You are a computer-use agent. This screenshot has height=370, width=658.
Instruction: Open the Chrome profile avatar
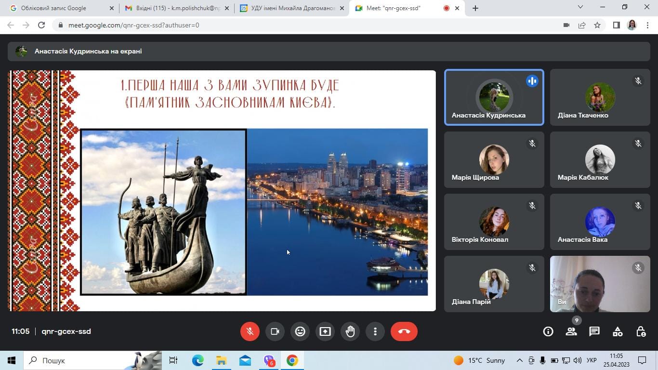632,25
